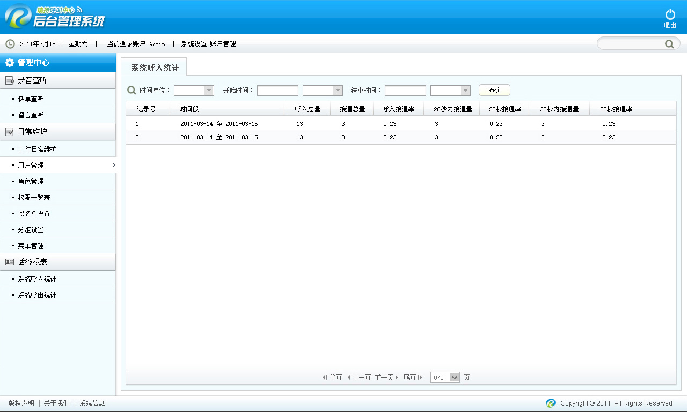
Task: Click the 关于我们 footer link
Action: [56, 403]
